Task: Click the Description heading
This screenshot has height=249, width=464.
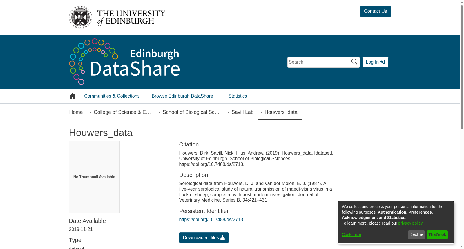Action: coord(193,175)
